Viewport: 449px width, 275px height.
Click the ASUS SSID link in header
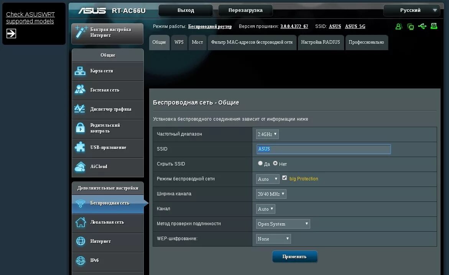(335, 26)
